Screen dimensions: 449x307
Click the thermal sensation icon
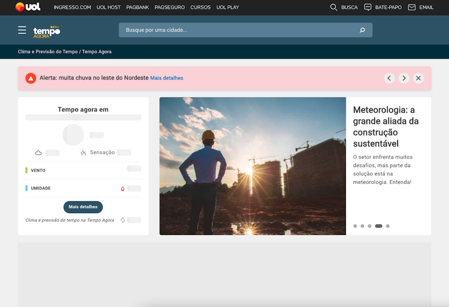coord(83,152)
